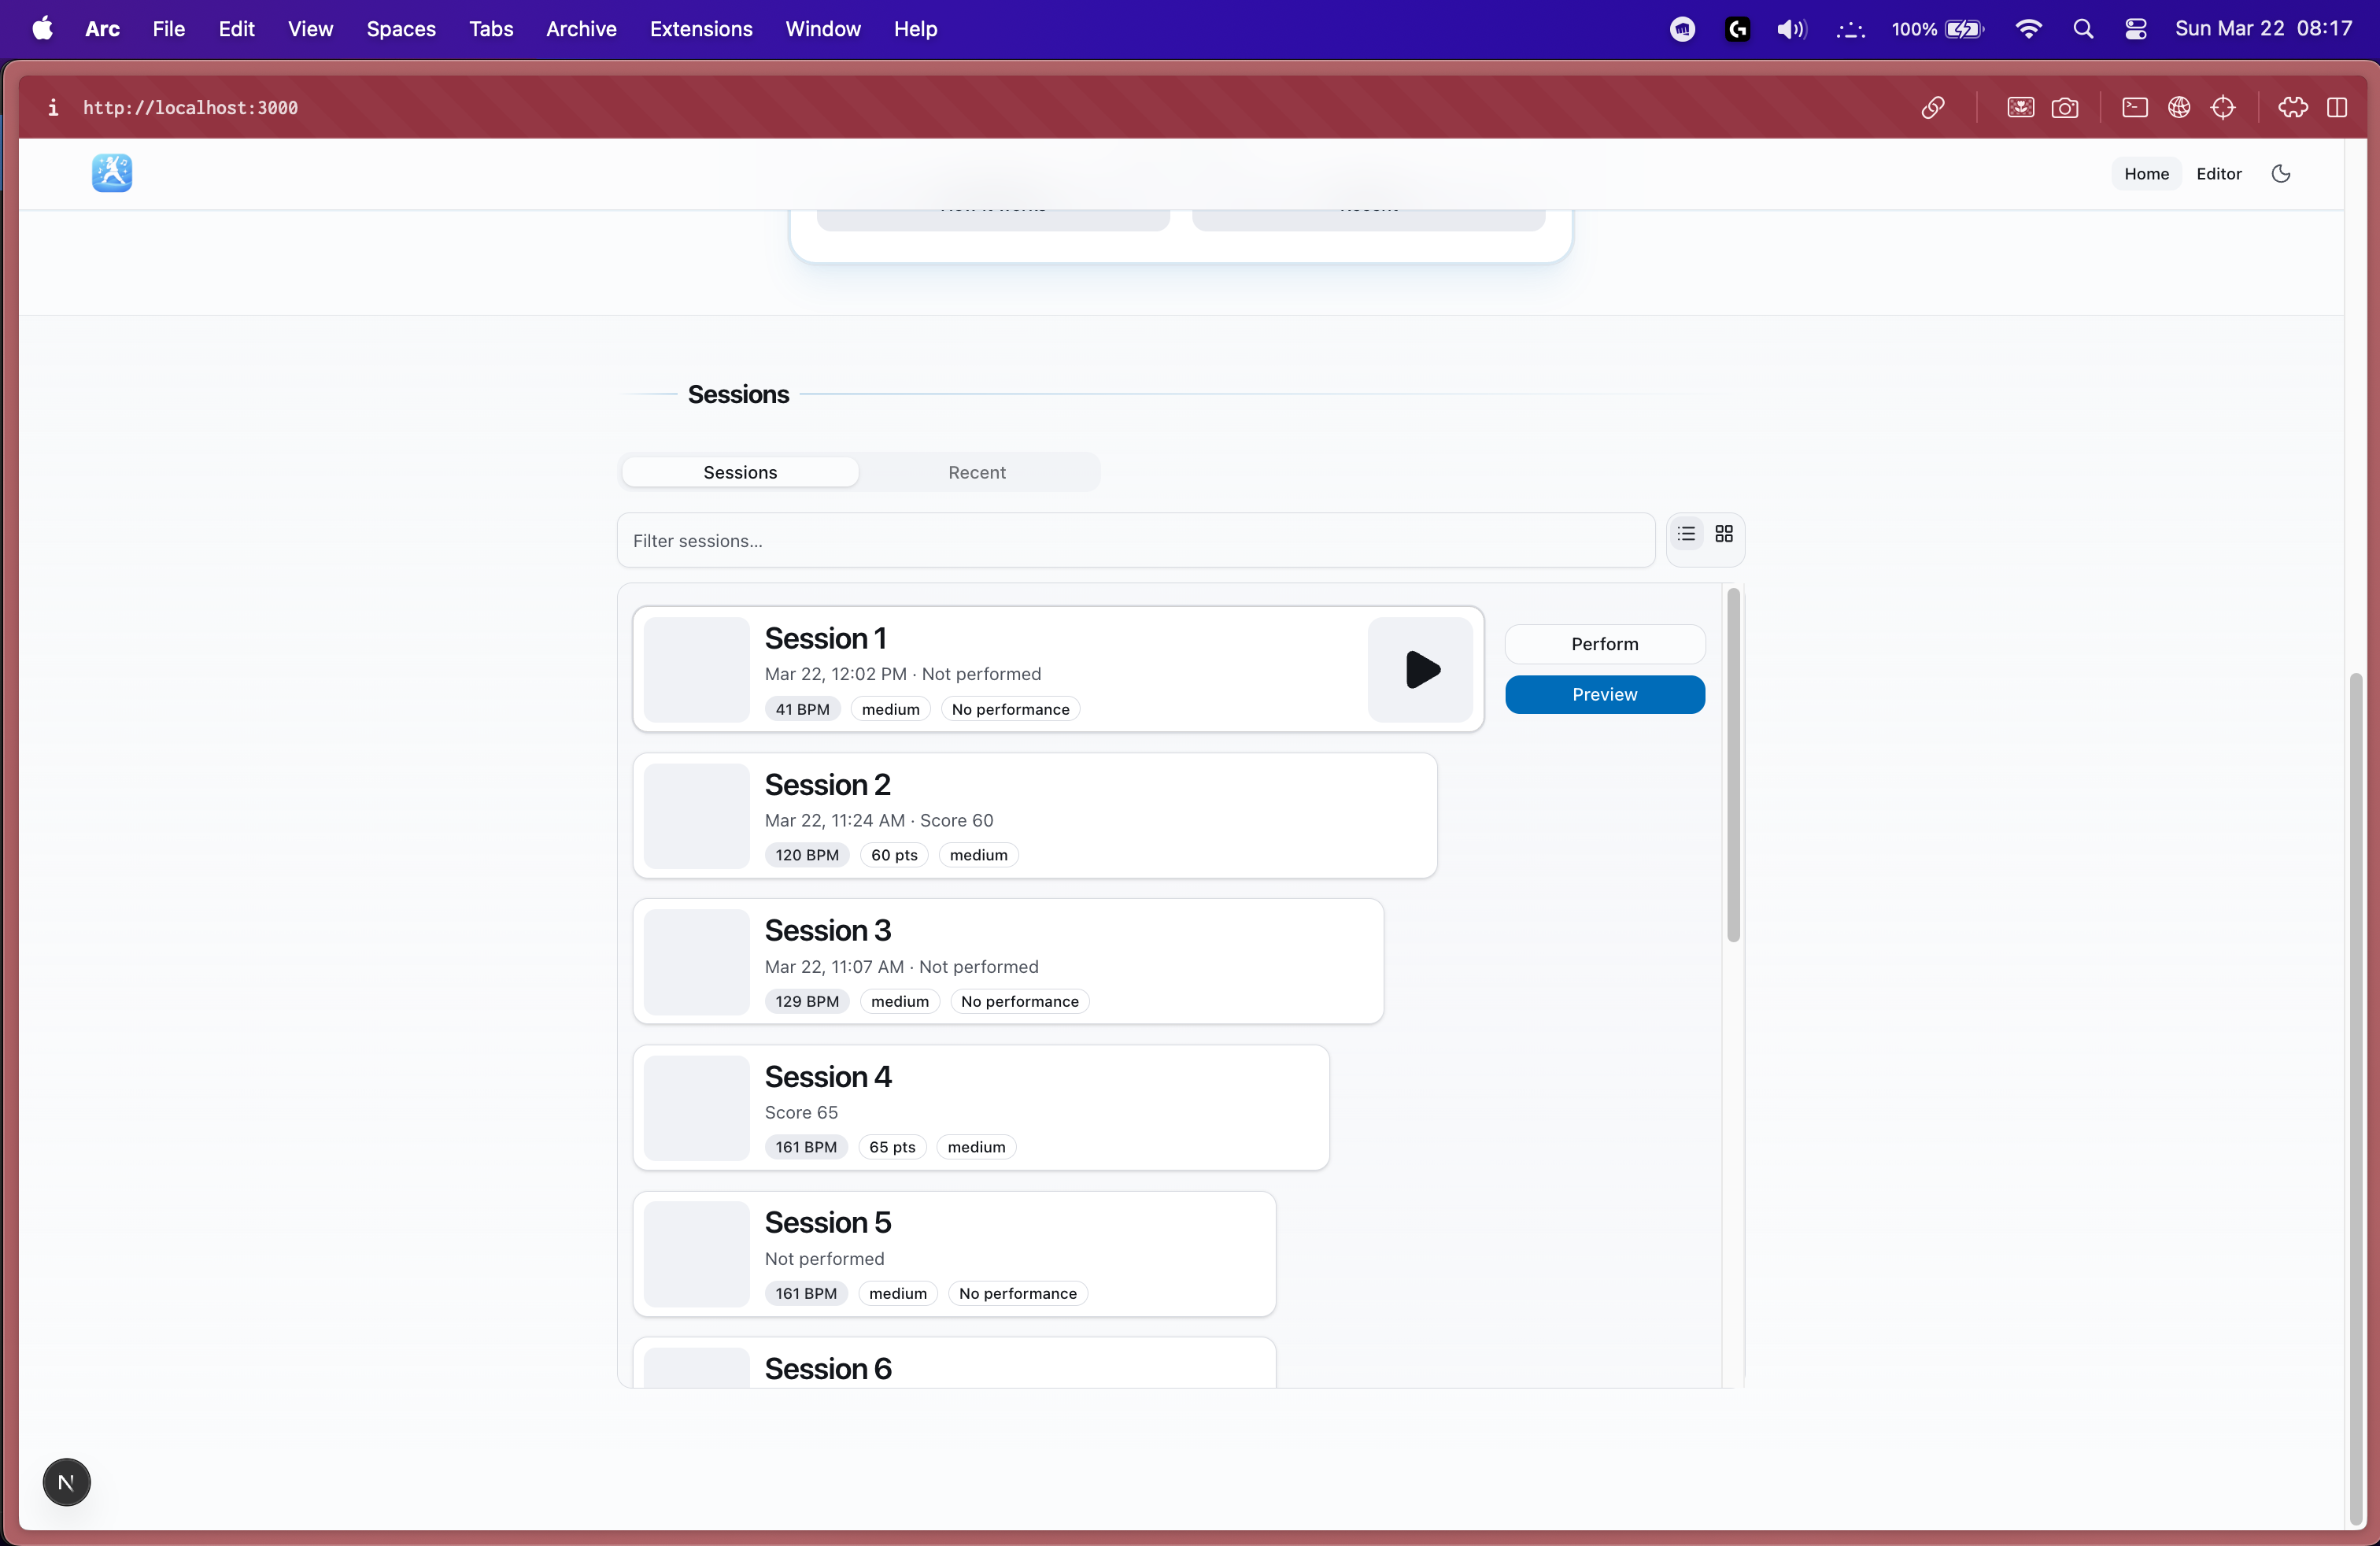Click the blue Preview button
The image size is (2380, 1546).
click(x=1604, y=694)
